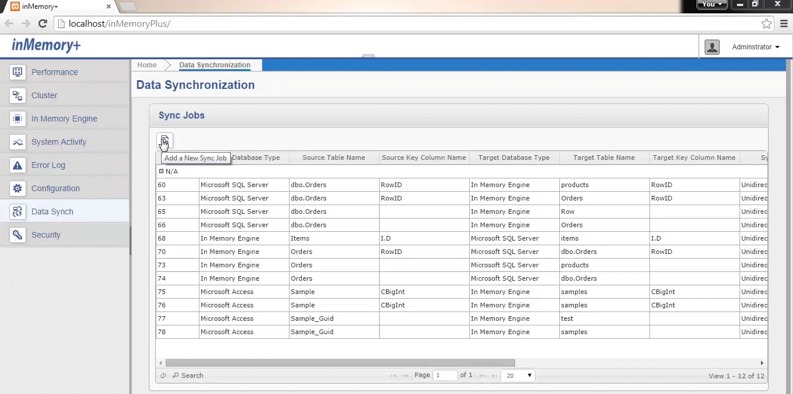Open the Performance sidebar icon

17,72
